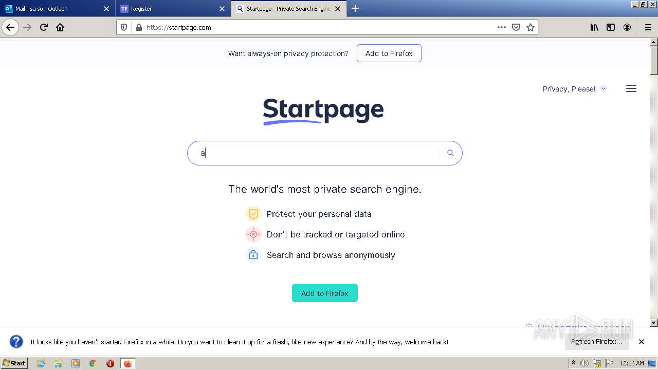Click the help question icon in notification bar
Screen dimensions: 658x370
16,342
